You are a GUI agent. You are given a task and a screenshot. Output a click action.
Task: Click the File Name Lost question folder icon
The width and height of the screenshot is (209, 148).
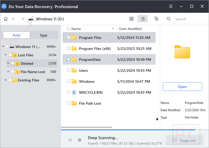pos(17,72)
